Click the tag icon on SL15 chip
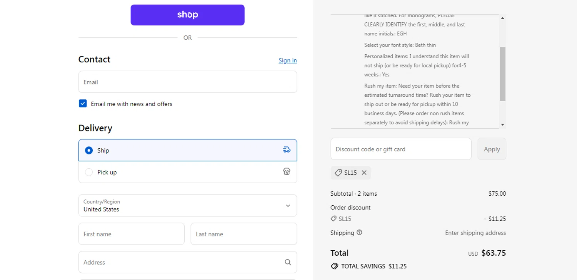Image resolution: width=577 pixels, height=280 pixels. coord(338,173)
